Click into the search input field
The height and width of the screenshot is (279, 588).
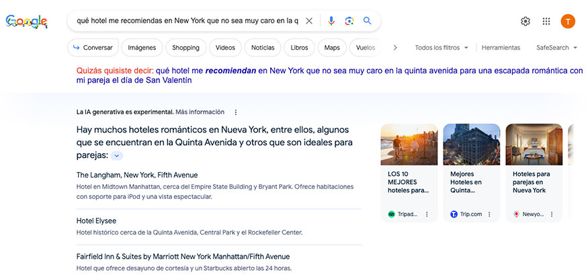click(x=187, y=21)
